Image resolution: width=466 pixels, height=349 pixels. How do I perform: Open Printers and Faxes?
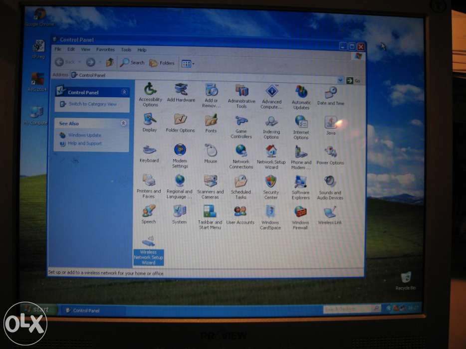pos(149,186)
